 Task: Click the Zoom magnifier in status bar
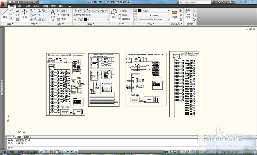[186, 152]
